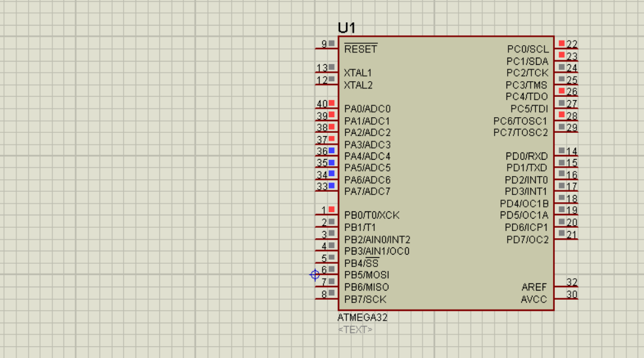This screenshot has width=644, height=358.
Task: Click the PD2/INT0 pin label
Action: coord(526,181)
